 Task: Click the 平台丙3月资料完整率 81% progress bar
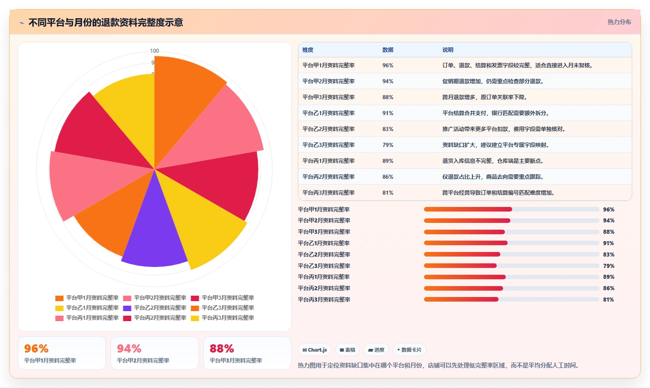512,299
